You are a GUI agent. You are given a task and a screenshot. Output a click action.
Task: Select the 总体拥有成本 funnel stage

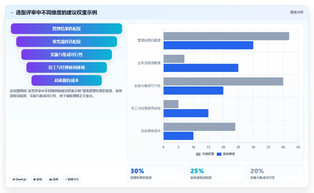click(67, 80)
